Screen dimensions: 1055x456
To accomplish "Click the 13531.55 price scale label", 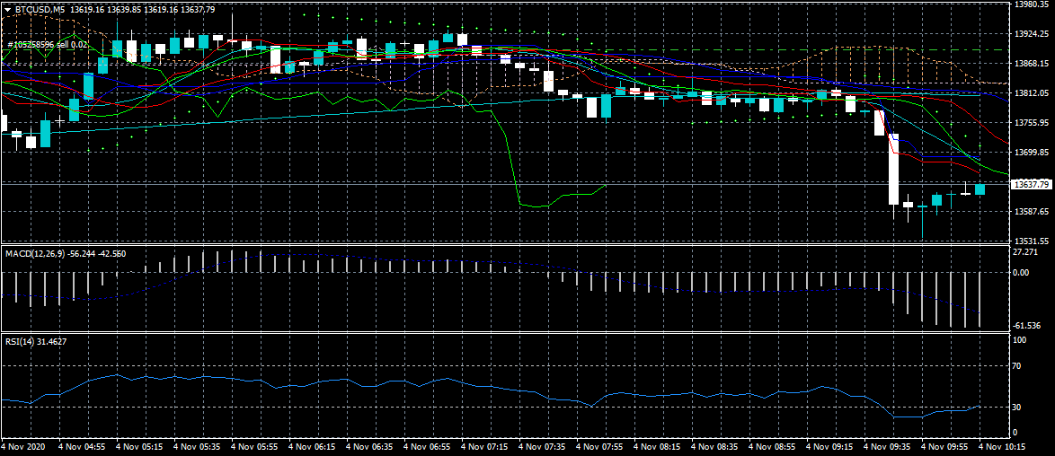I will (x=1031, y=241).
